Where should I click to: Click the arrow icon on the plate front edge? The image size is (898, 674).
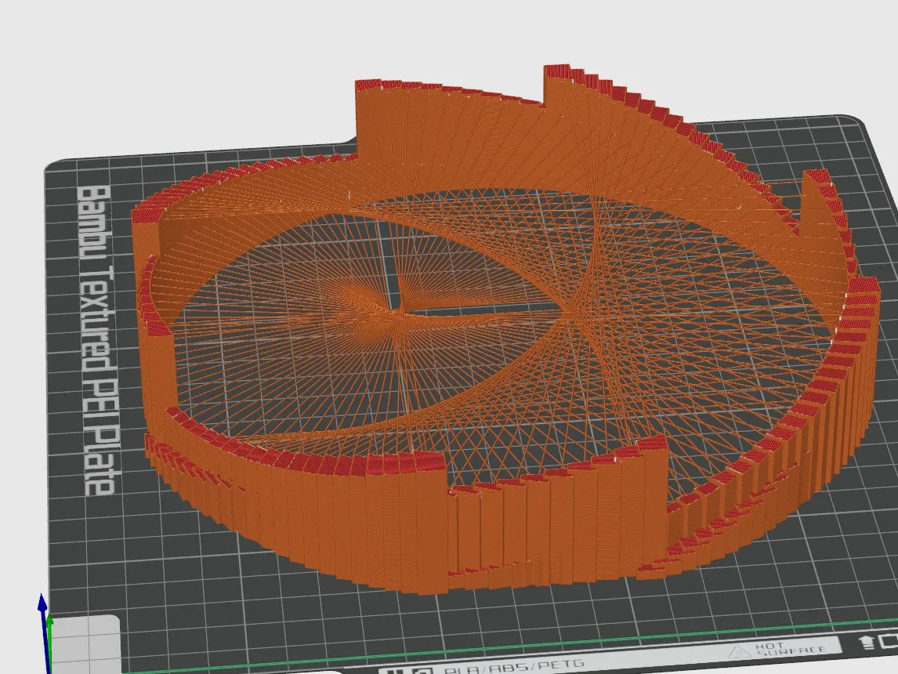click(x=866, y=642)
